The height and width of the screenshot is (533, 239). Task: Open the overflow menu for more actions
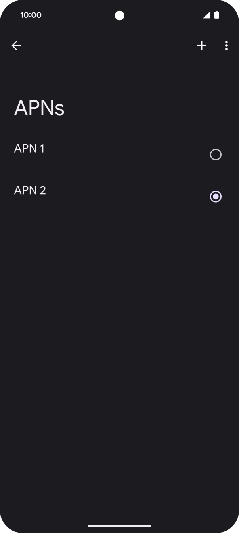pos(226,45)
